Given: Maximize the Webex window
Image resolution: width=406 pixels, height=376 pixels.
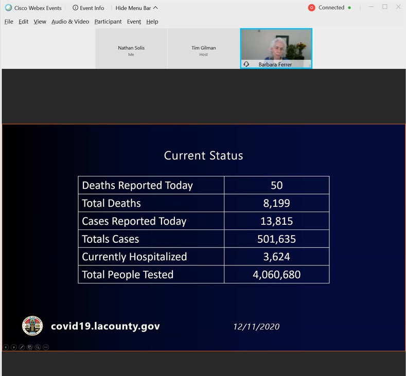Looking at the screenshot, I should [385, 7].
